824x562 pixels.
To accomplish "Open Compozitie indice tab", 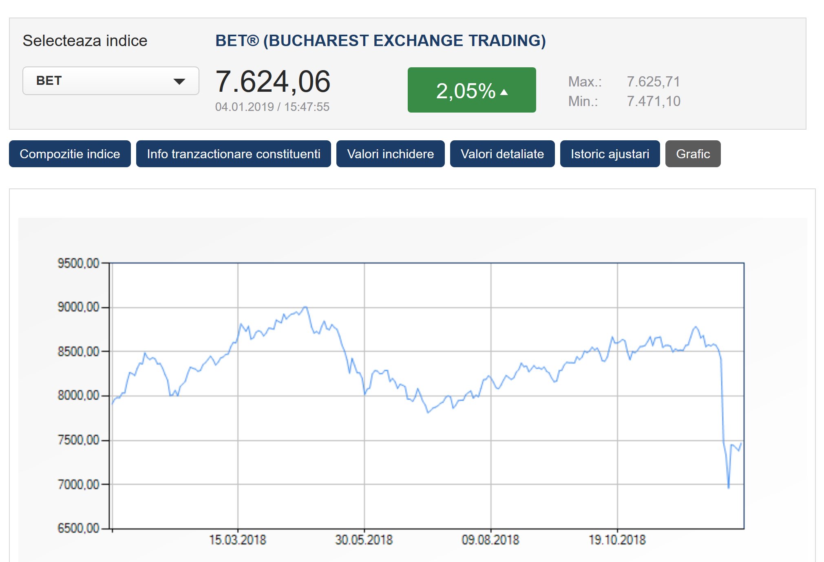I will (70, 154).
